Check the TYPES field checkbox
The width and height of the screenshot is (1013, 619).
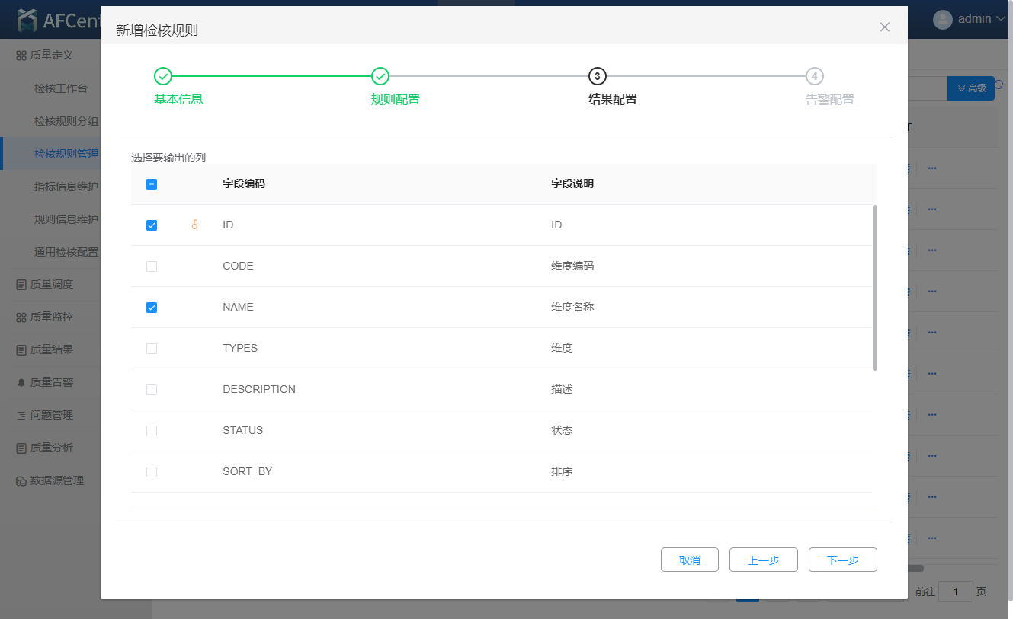(152, 349)
